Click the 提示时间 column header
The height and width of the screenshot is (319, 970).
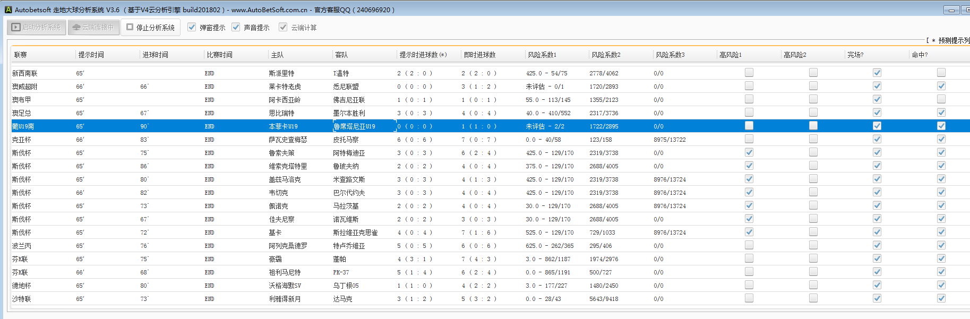pos(91,55)
